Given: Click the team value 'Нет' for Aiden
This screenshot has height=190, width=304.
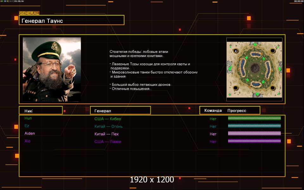Looking at the screenshot, I should tap(213, 134).
